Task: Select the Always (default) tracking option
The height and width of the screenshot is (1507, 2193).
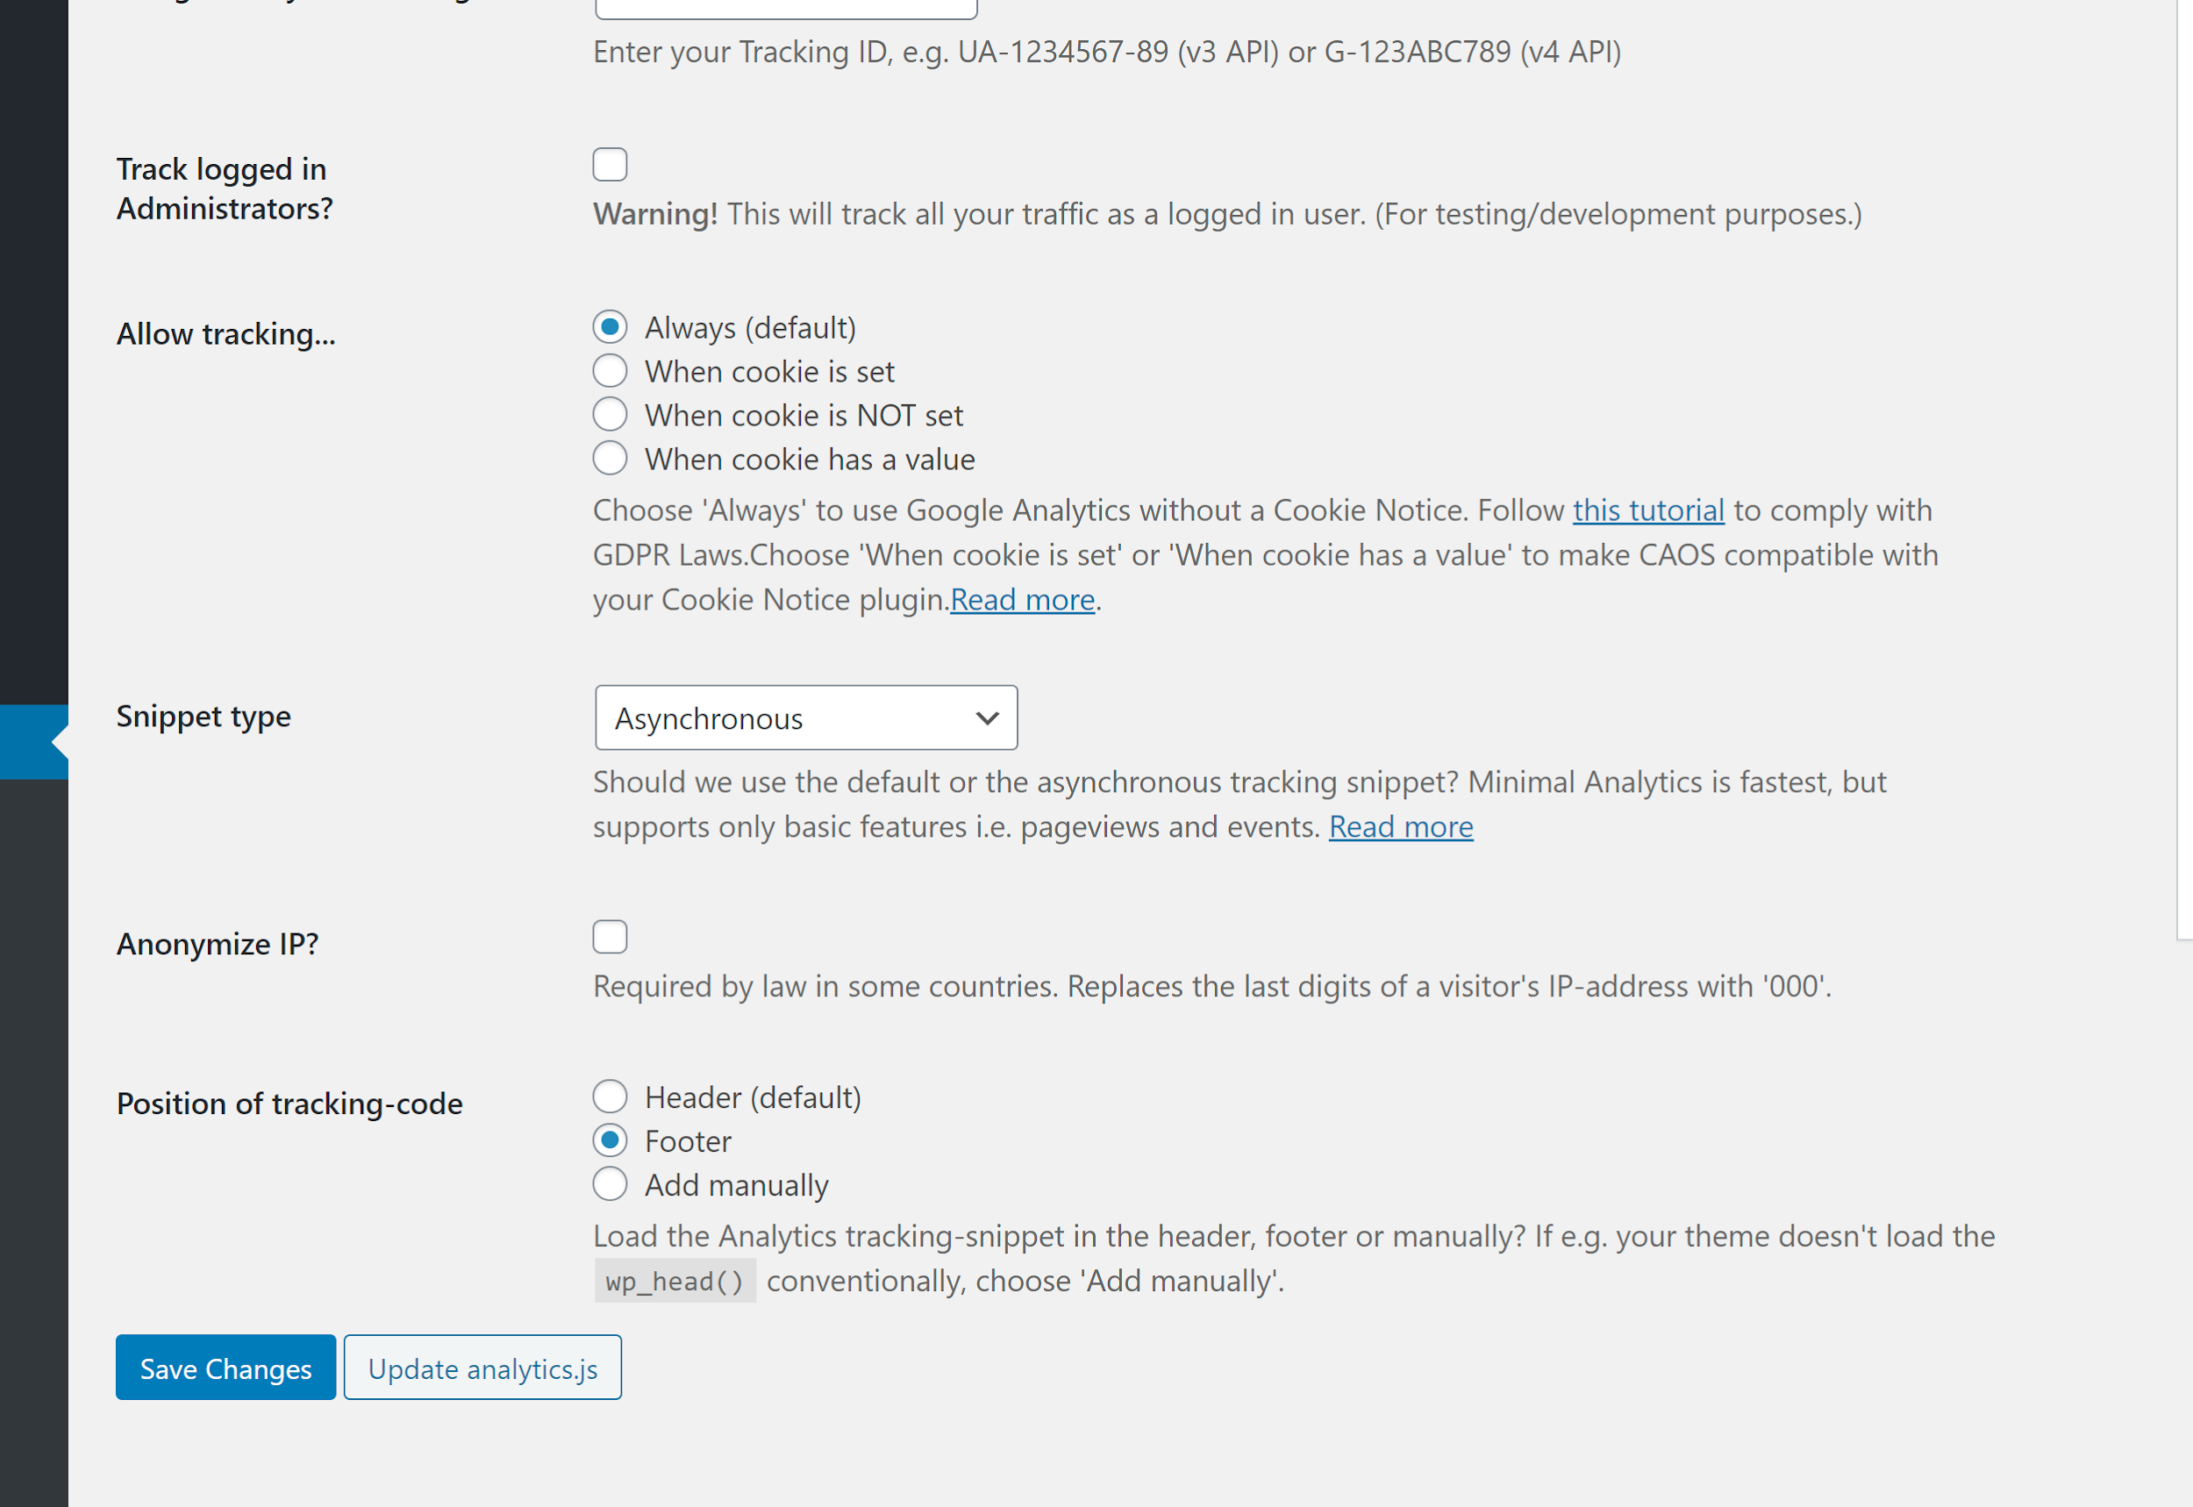Action: [x=610, y=328]
